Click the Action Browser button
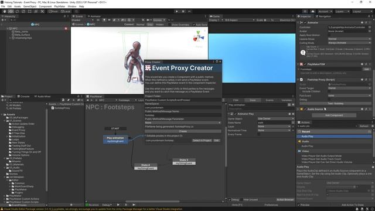 click(285, 199)
